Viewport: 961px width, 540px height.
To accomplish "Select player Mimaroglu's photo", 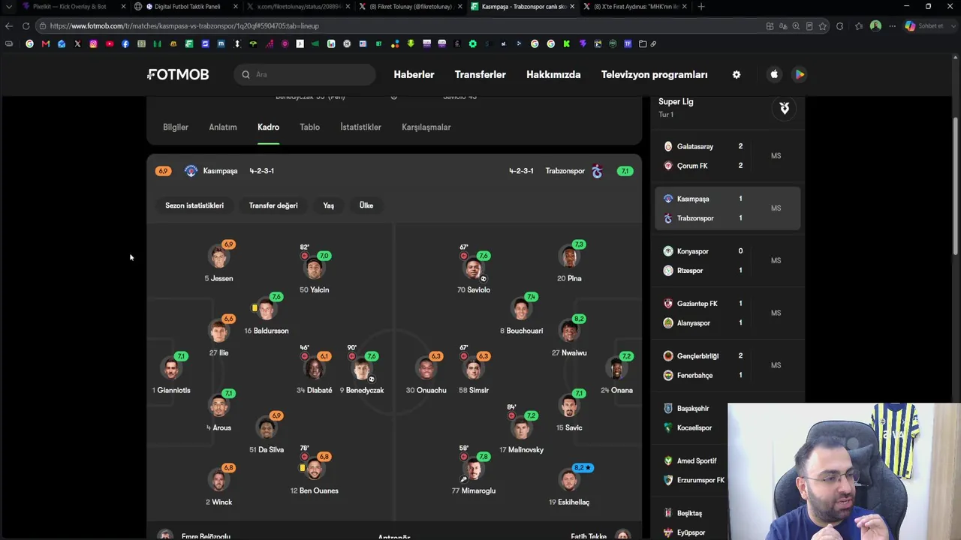I will (473, 469).
